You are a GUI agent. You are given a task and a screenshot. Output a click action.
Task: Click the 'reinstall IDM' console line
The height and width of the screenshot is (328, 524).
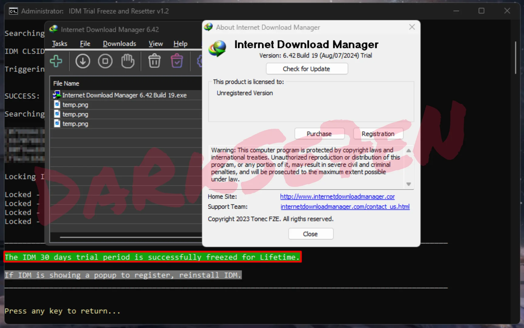(123, 275)
